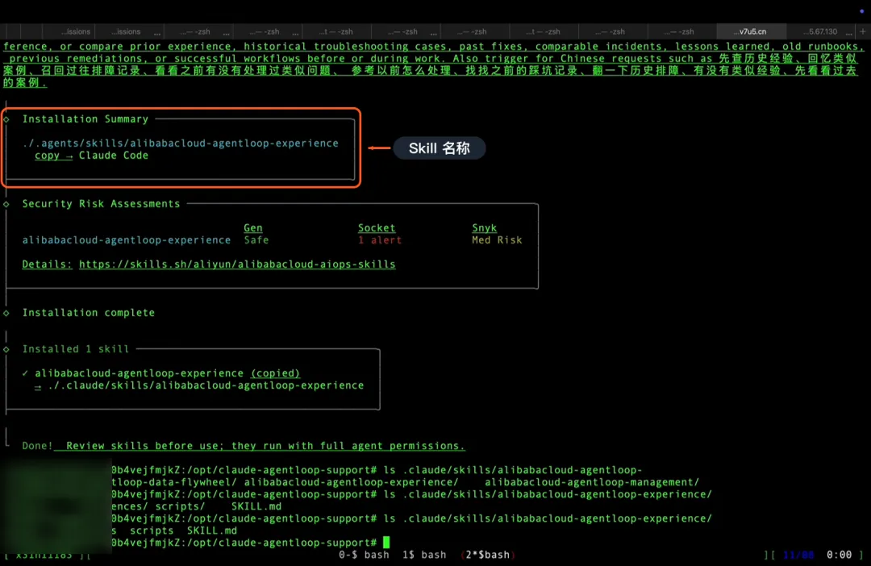871x566 pixels.
Task: Click the 'Safe' rating under Gen
Action: [256, 240]
